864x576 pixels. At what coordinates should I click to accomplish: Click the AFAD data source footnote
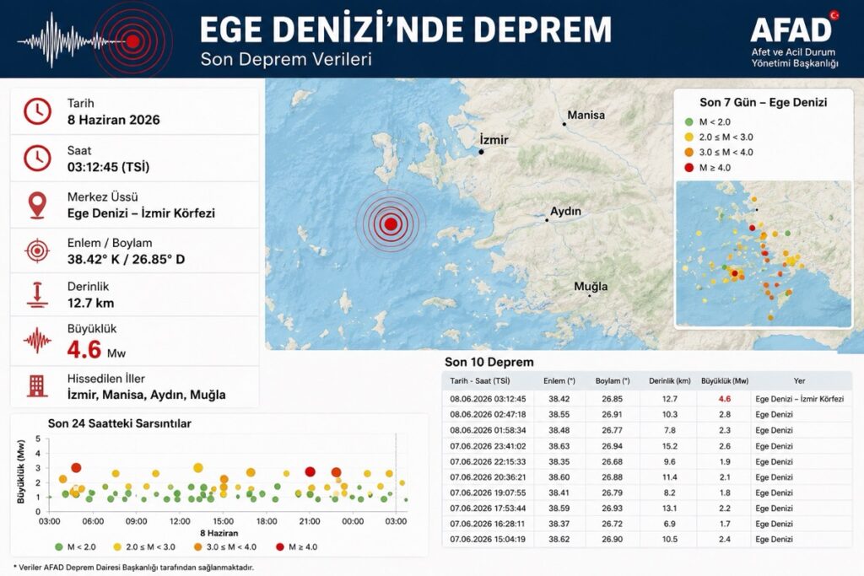(133, 568)
